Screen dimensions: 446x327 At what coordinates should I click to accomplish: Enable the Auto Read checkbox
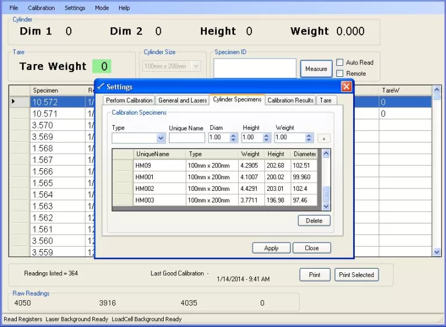340,62
